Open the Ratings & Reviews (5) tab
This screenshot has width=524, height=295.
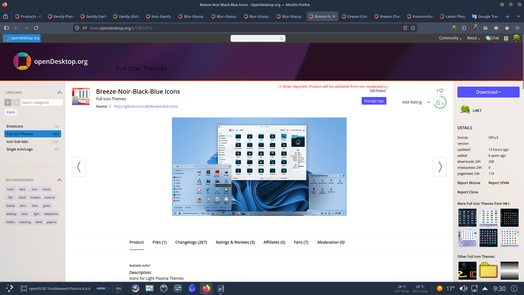click(x=235, y=242)
